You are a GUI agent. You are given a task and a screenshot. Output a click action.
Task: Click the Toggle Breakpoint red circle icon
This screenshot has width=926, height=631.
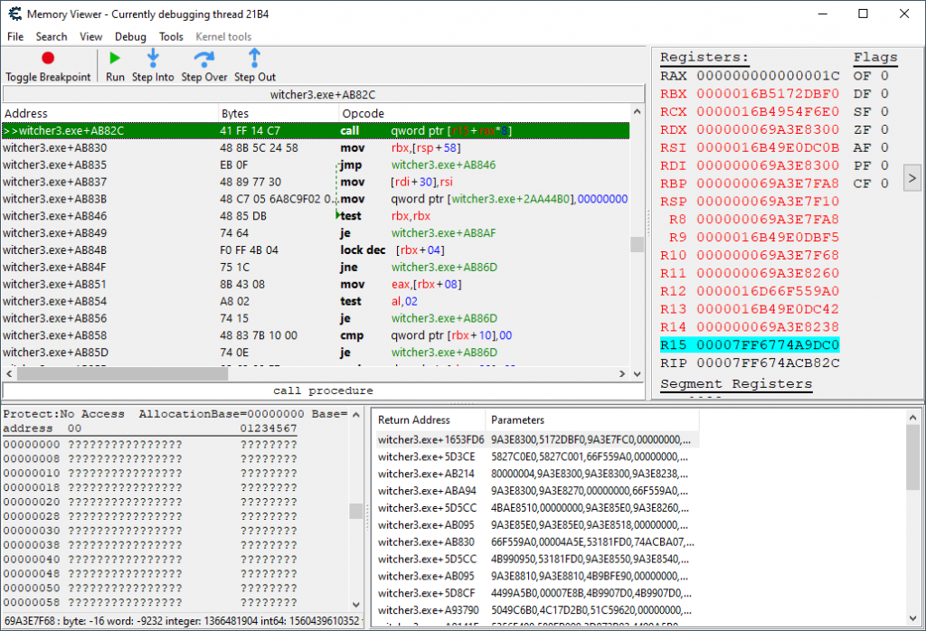point(48,59)
